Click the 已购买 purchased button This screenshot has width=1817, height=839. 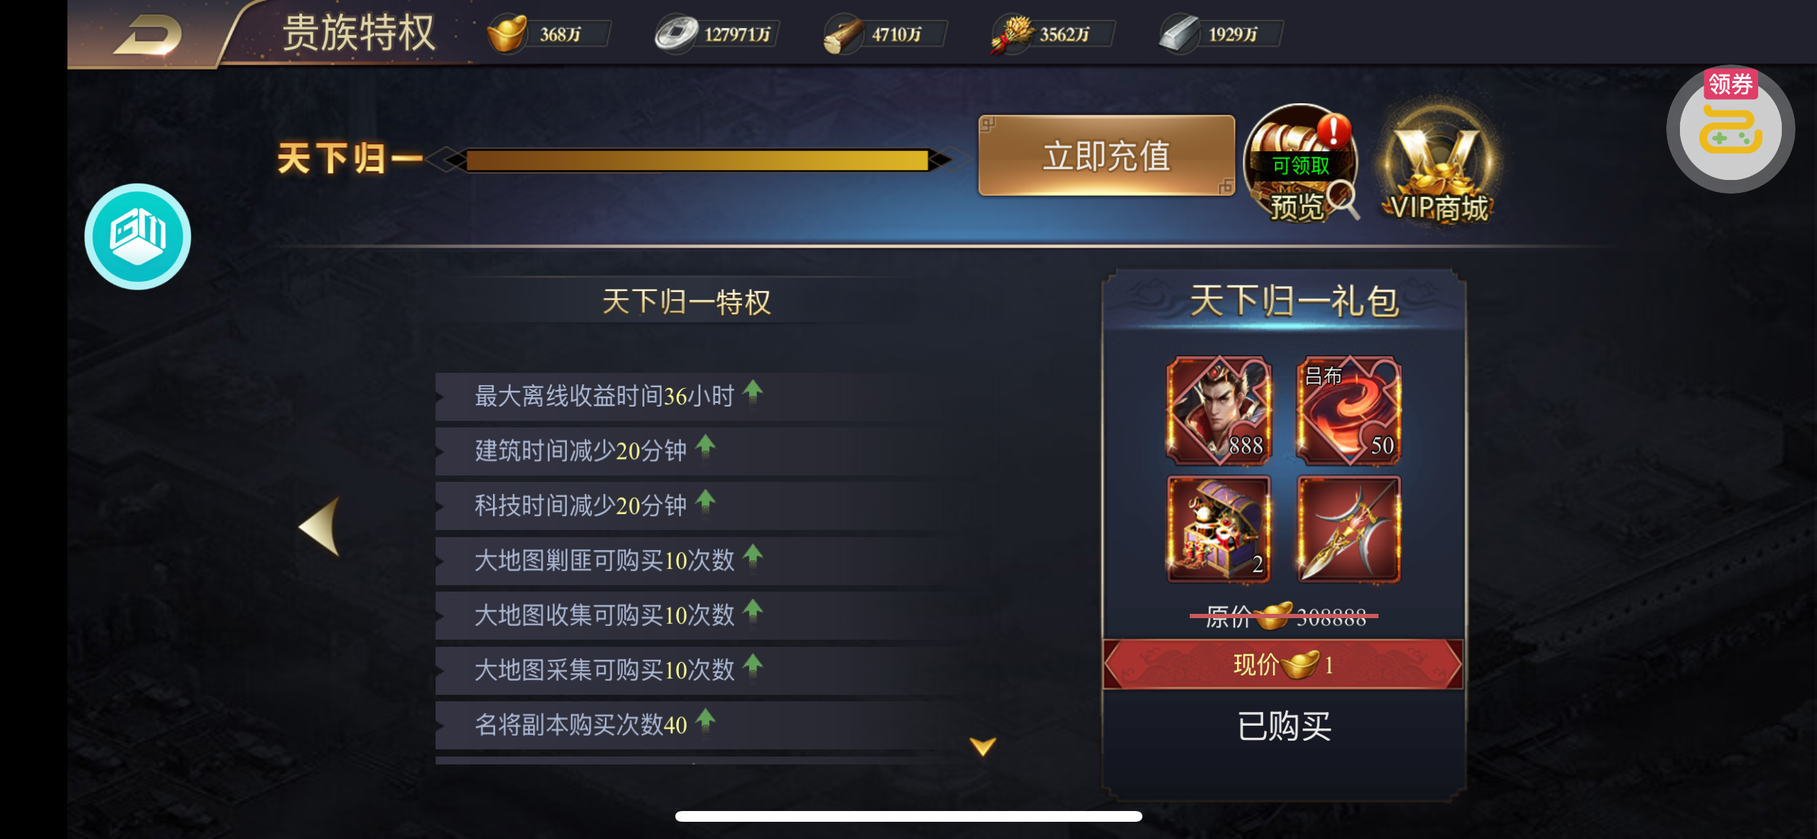(x=1284, y=726)
